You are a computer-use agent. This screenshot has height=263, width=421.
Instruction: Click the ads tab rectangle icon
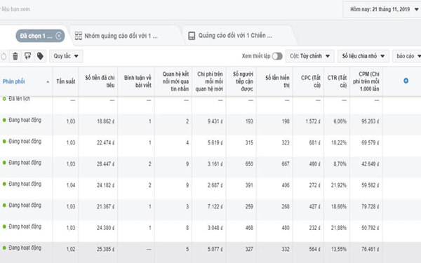pos(192,36)
